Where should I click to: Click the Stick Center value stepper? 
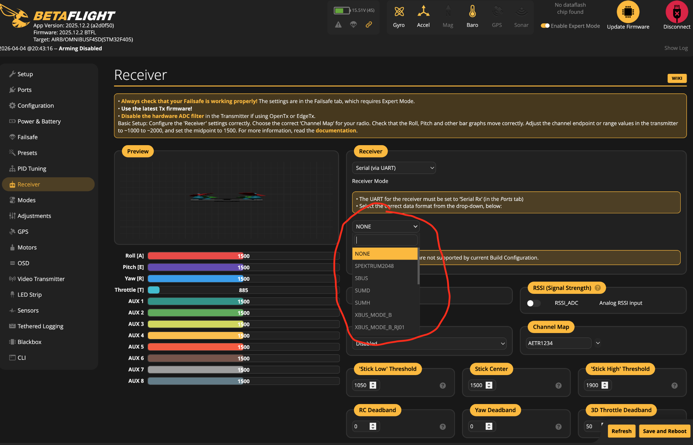point(489,385)
